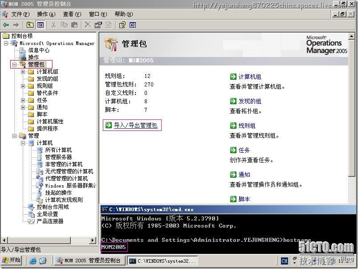
Task: Click the Back arrow toolbar icon
Action: pos(6,25)
